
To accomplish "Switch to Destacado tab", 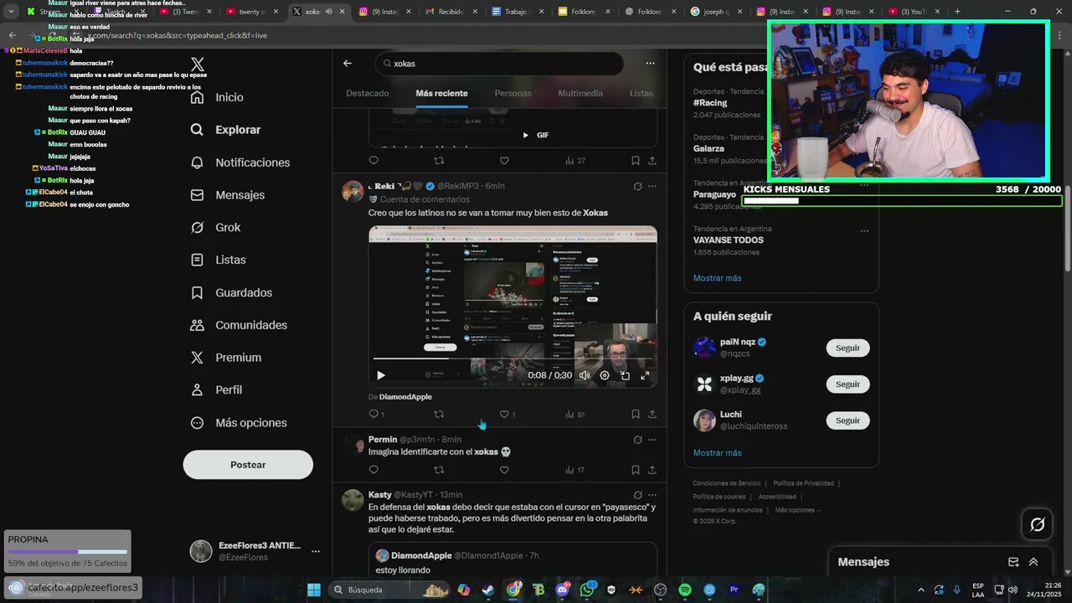I will tap(368, 93).
